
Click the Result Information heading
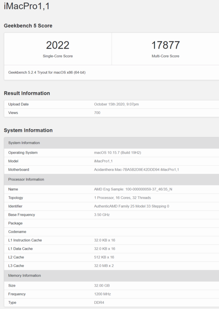pos(27,93)
